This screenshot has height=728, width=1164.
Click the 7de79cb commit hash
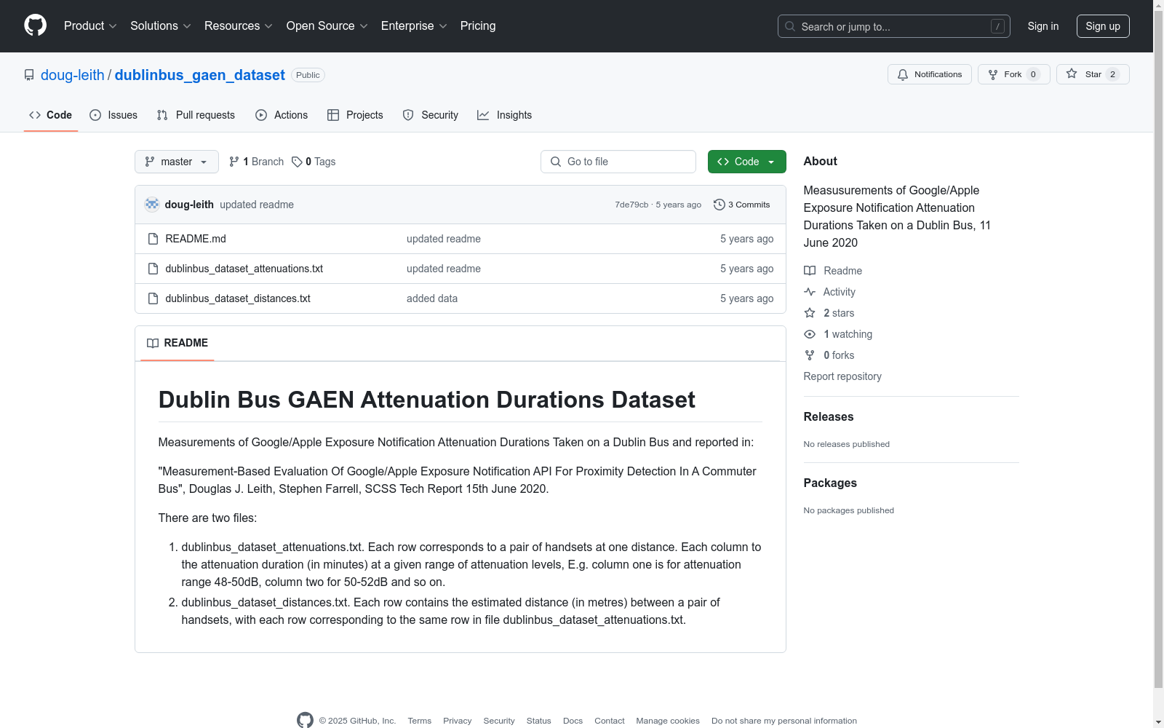click(631, 205)
